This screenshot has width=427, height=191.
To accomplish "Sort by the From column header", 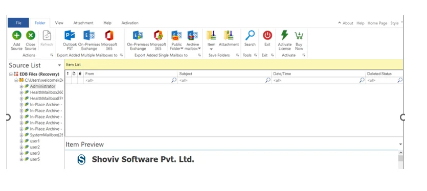I will pyautogui.click(x=130, y=74).
